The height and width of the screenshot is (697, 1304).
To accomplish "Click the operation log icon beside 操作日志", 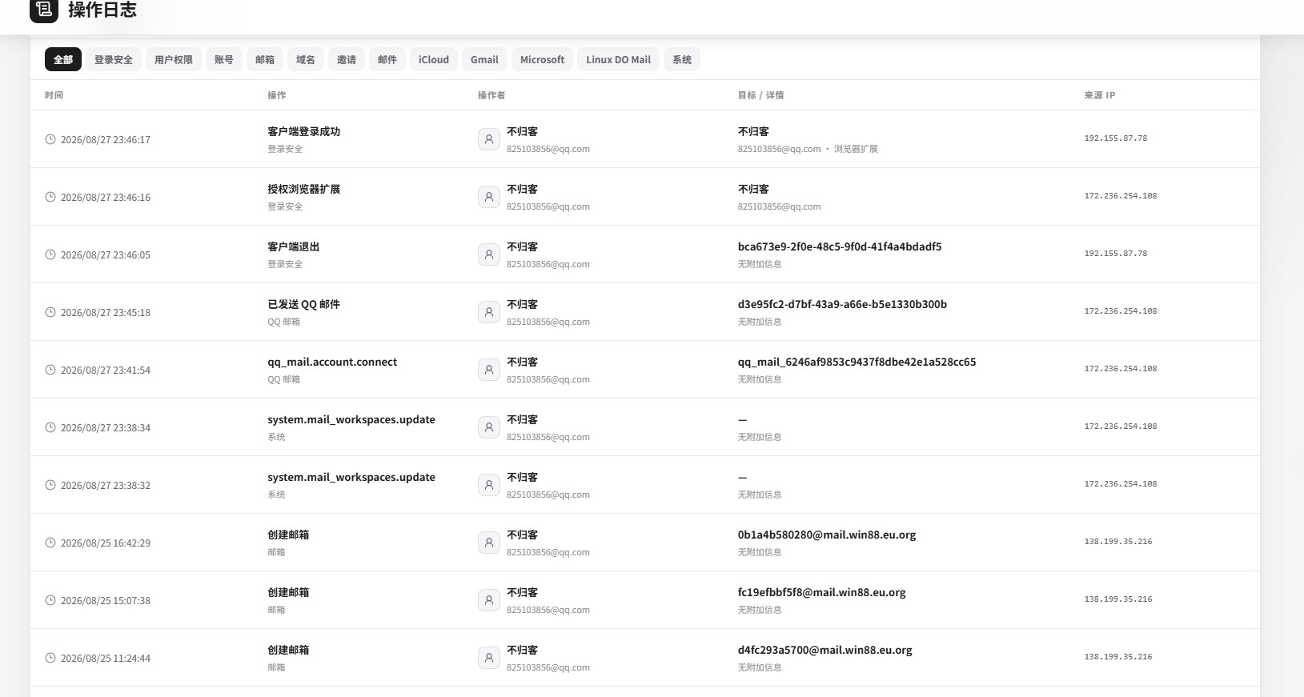I will 44,10.
